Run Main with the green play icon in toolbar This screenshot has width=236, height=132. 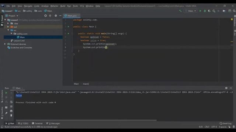200,11
